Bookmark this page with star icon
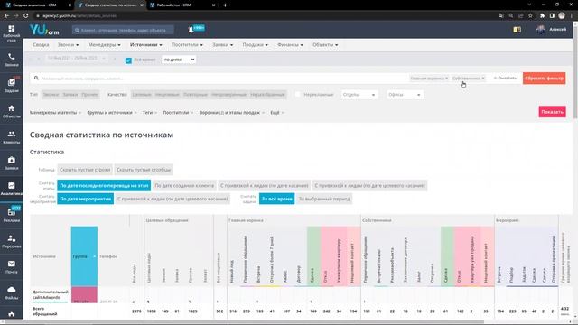This screenshot has height=325, width=578. [530, 15]
